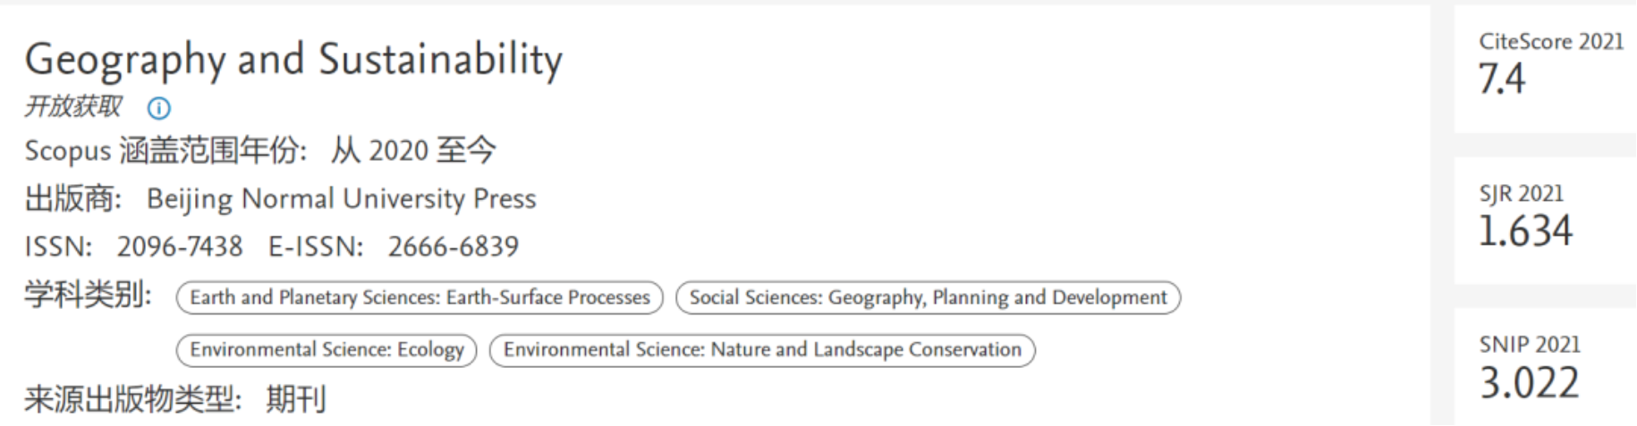Click the Beijing Normal University Press publisher name
The image size is (1637, 426).
pyautogui.click(x=341, y=198)
